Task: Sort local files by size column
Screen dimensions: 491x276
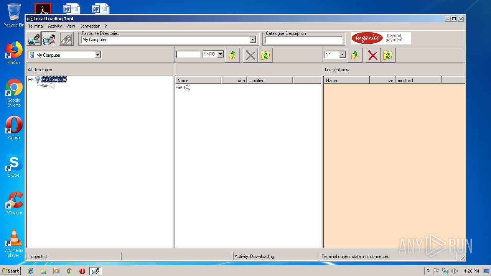Action: pos(234,80)
